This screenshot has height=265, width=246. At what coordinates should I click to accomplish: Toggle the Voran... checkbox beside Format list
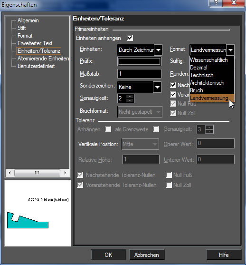click(173, 95)
